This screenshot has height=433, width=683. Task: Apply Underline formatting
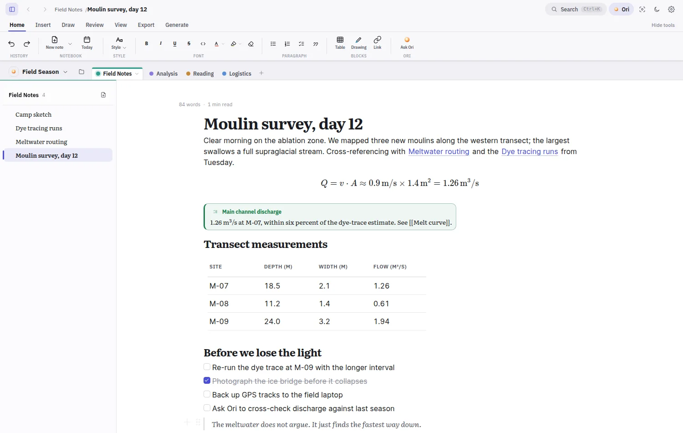175,44
